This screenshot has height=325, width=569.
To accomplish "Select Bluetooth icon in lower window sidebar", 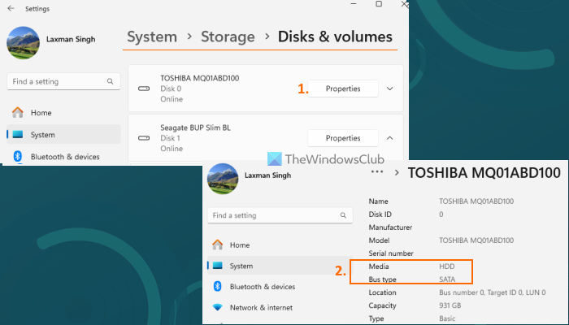I will pos(218,286).
